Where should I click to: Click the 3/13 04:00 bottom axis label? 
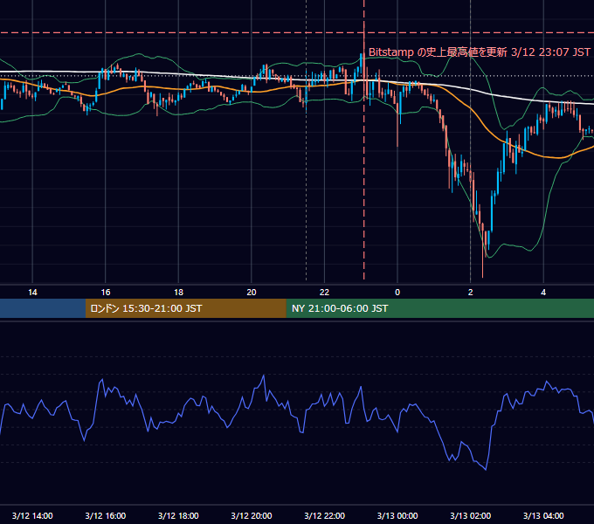[543, 515]
